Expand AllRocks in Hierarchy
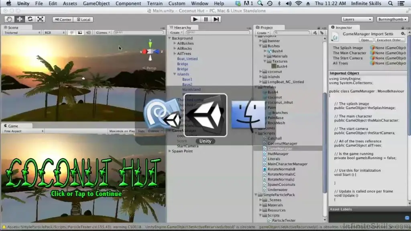This screenshot has width=411, height=231. 175,49
